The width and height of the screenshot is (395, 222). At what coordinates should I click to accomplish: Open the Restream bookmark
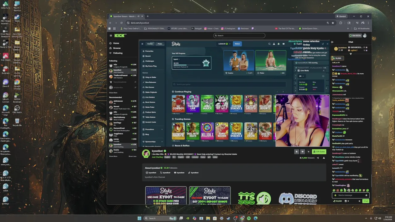pyautogui.click(x=243, y=28)
